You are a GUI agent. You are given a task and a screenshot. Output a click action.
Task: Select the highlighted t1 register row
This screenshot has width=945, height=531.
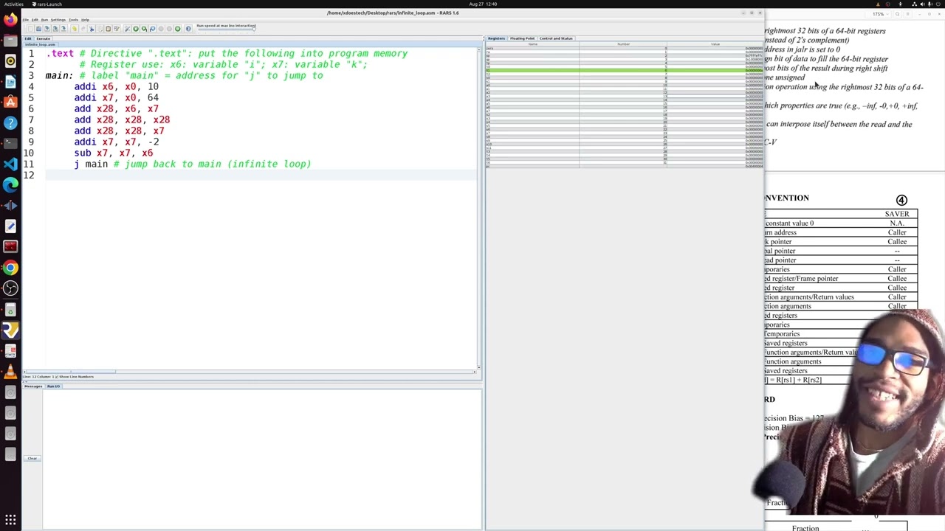[x=625, y=70]
